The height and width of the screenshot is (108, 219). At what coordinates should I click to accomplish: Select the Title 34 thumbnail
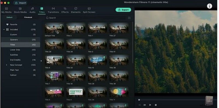97,92
